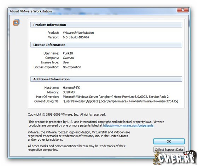This screenshot has width=198, height=166.
Task: Click the OK button
Action: [x=169, y=141]
